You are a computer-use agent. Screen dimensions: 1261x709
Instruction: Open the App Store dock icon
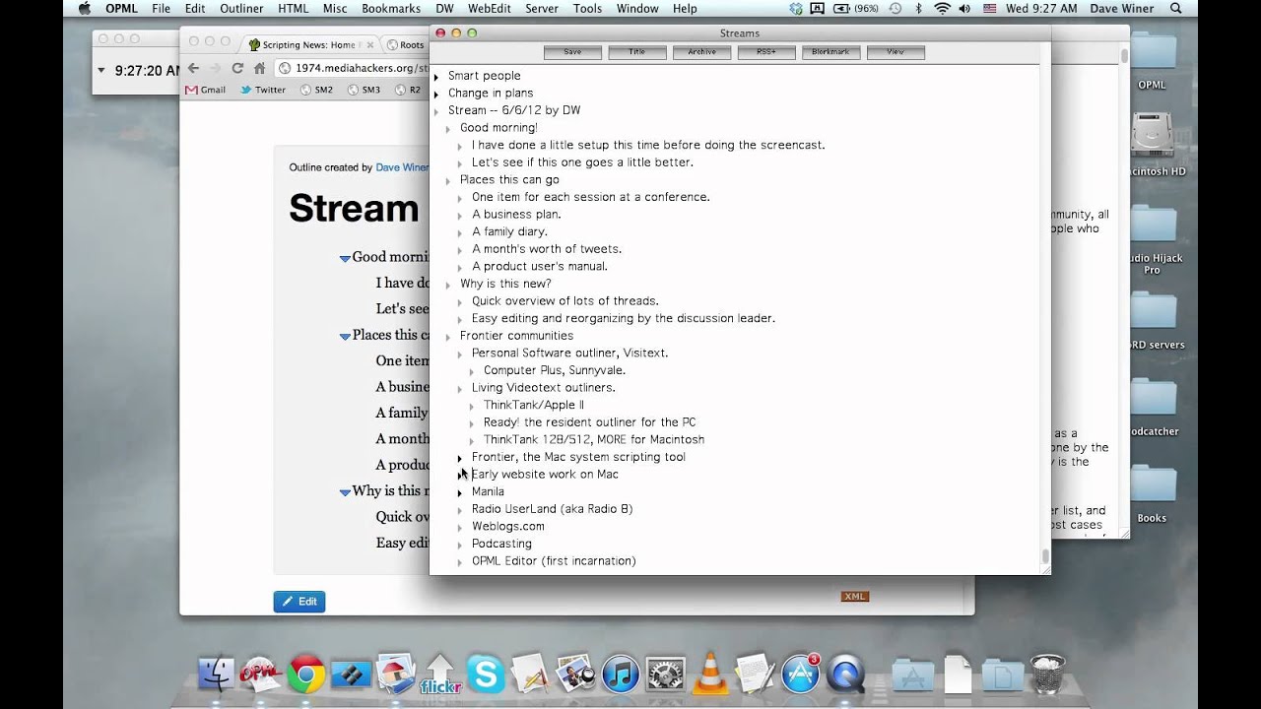[x=800, y=674]
